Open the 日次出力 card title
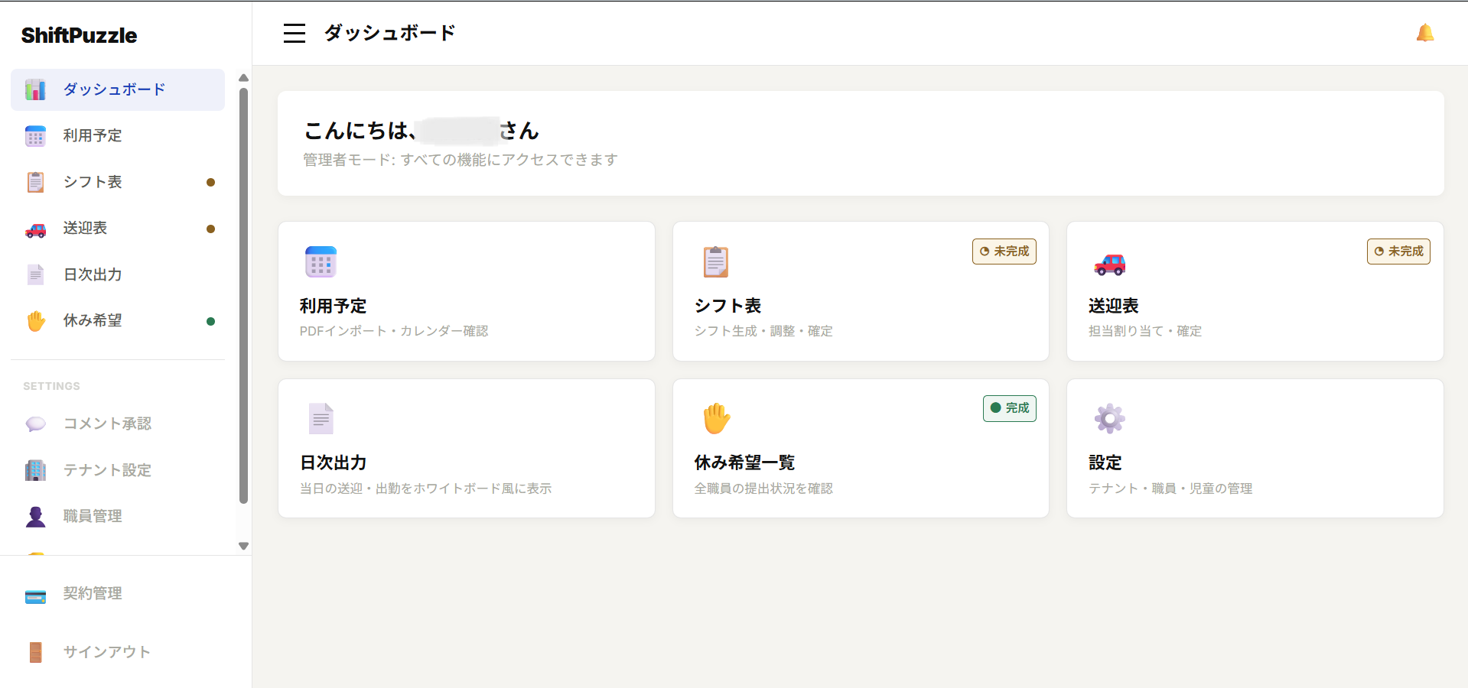Image resolution: width=1468 pixels, height=688 pixels. click(x=333, y=462)
